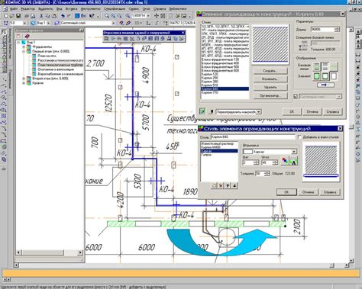Toggle green check button at element dialog bottom-left
Screen dimensions: 362x289
pos(202,111)
